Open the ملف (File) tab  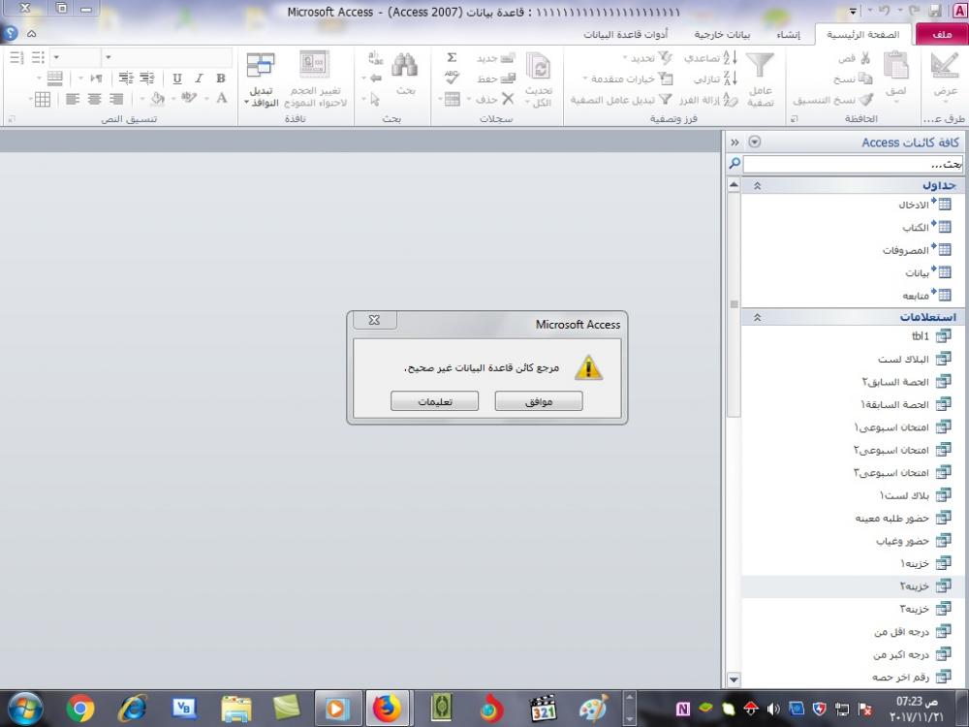[941, 34]
